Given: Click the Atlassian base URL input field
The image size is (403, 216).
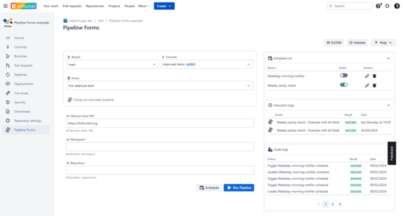Looking at the screenshot, I should point(160,123).
